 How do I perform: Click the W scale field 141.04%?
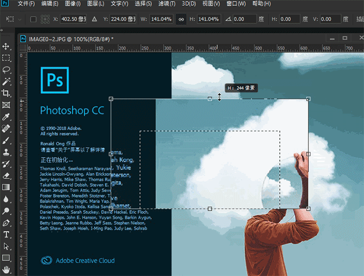tap(161, 19)
